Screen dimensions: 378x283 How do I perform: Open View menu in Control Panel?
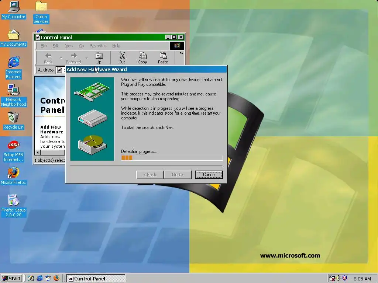click(69, 46)
